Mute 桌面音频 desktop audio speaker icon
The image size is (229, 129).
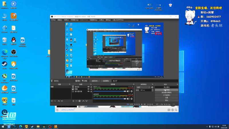[x=128, y=99]
